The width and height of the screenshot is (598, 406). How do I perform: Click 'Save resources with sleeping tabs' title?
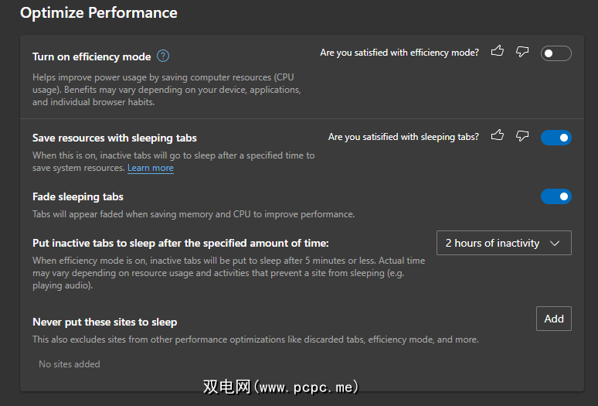[114, 138]
